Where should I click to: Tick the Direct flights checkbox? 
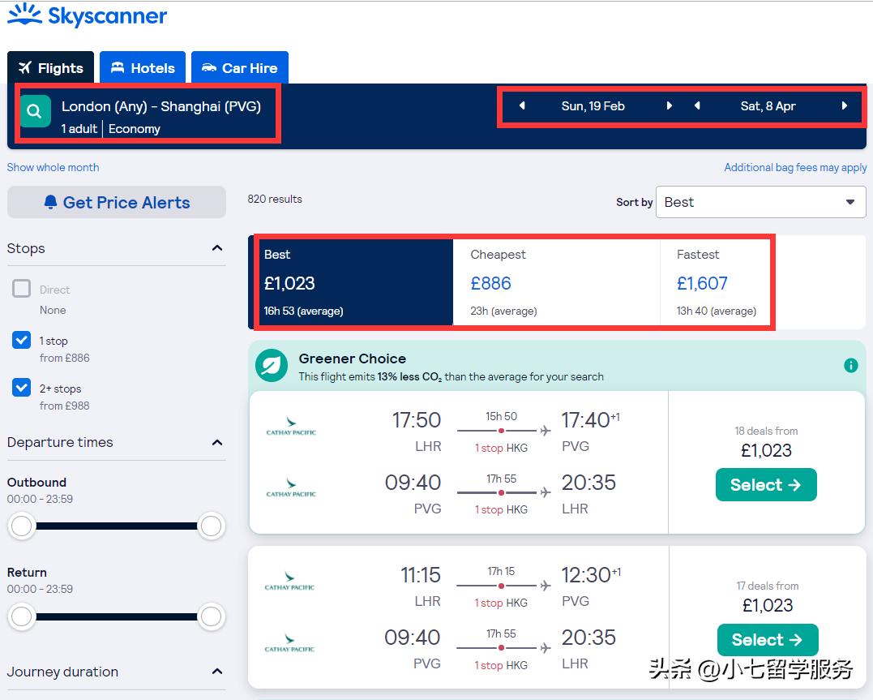[x=22, y=290]
